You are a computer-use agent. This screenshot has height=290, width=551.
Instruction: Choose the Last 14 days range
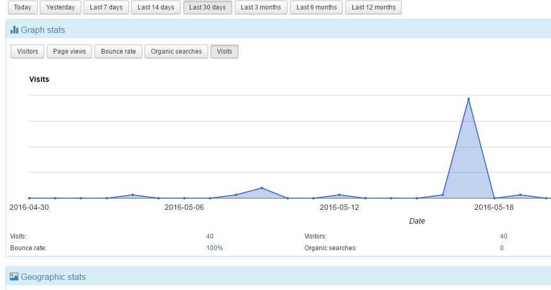click(156, 7)
